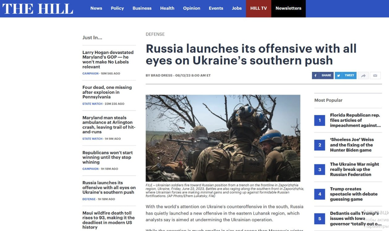Email the article via envelope icon
Image resolution: width=389 pixels, height=231 pixels.
(x=375, y=75)
